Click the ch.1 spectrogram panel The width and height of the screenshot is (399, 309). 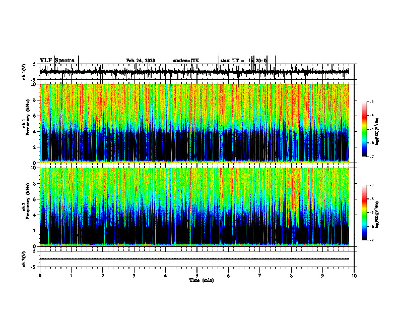(194, 123)
